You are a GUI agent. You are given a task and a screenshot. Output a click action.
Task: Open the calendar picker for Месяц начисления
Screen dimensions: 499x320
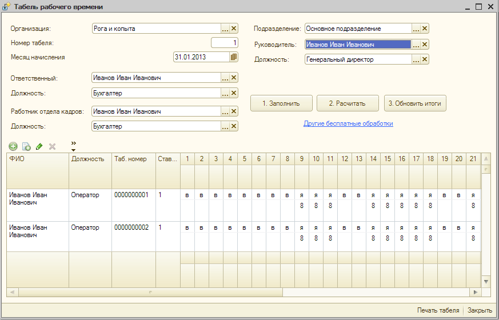[234, 57]
